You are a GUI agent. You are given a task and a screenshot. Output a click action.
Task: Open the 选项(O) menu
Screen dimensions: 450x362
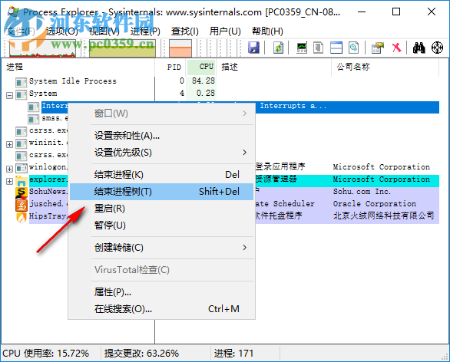62,31
